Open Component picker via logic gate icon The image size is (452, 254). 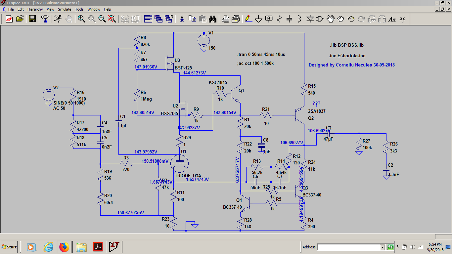pyautogui.click(x=320, y=19)
